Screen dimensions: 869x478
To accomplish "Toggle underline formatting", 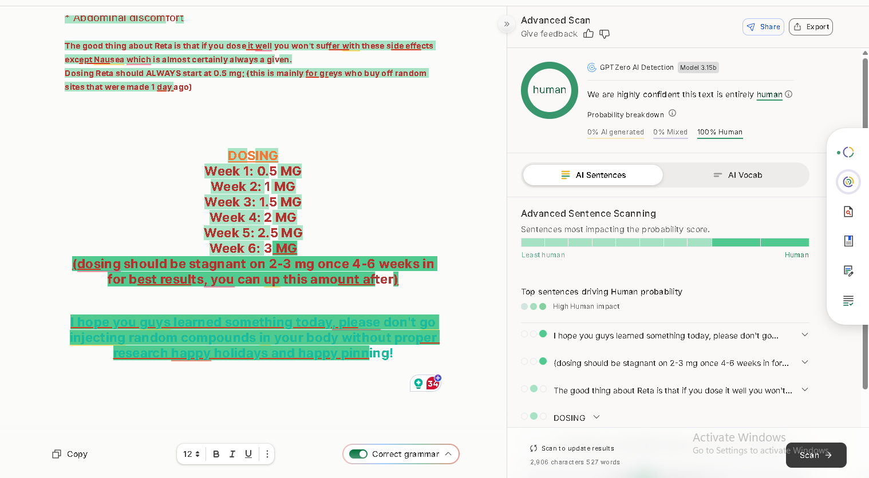I will 248,454.
